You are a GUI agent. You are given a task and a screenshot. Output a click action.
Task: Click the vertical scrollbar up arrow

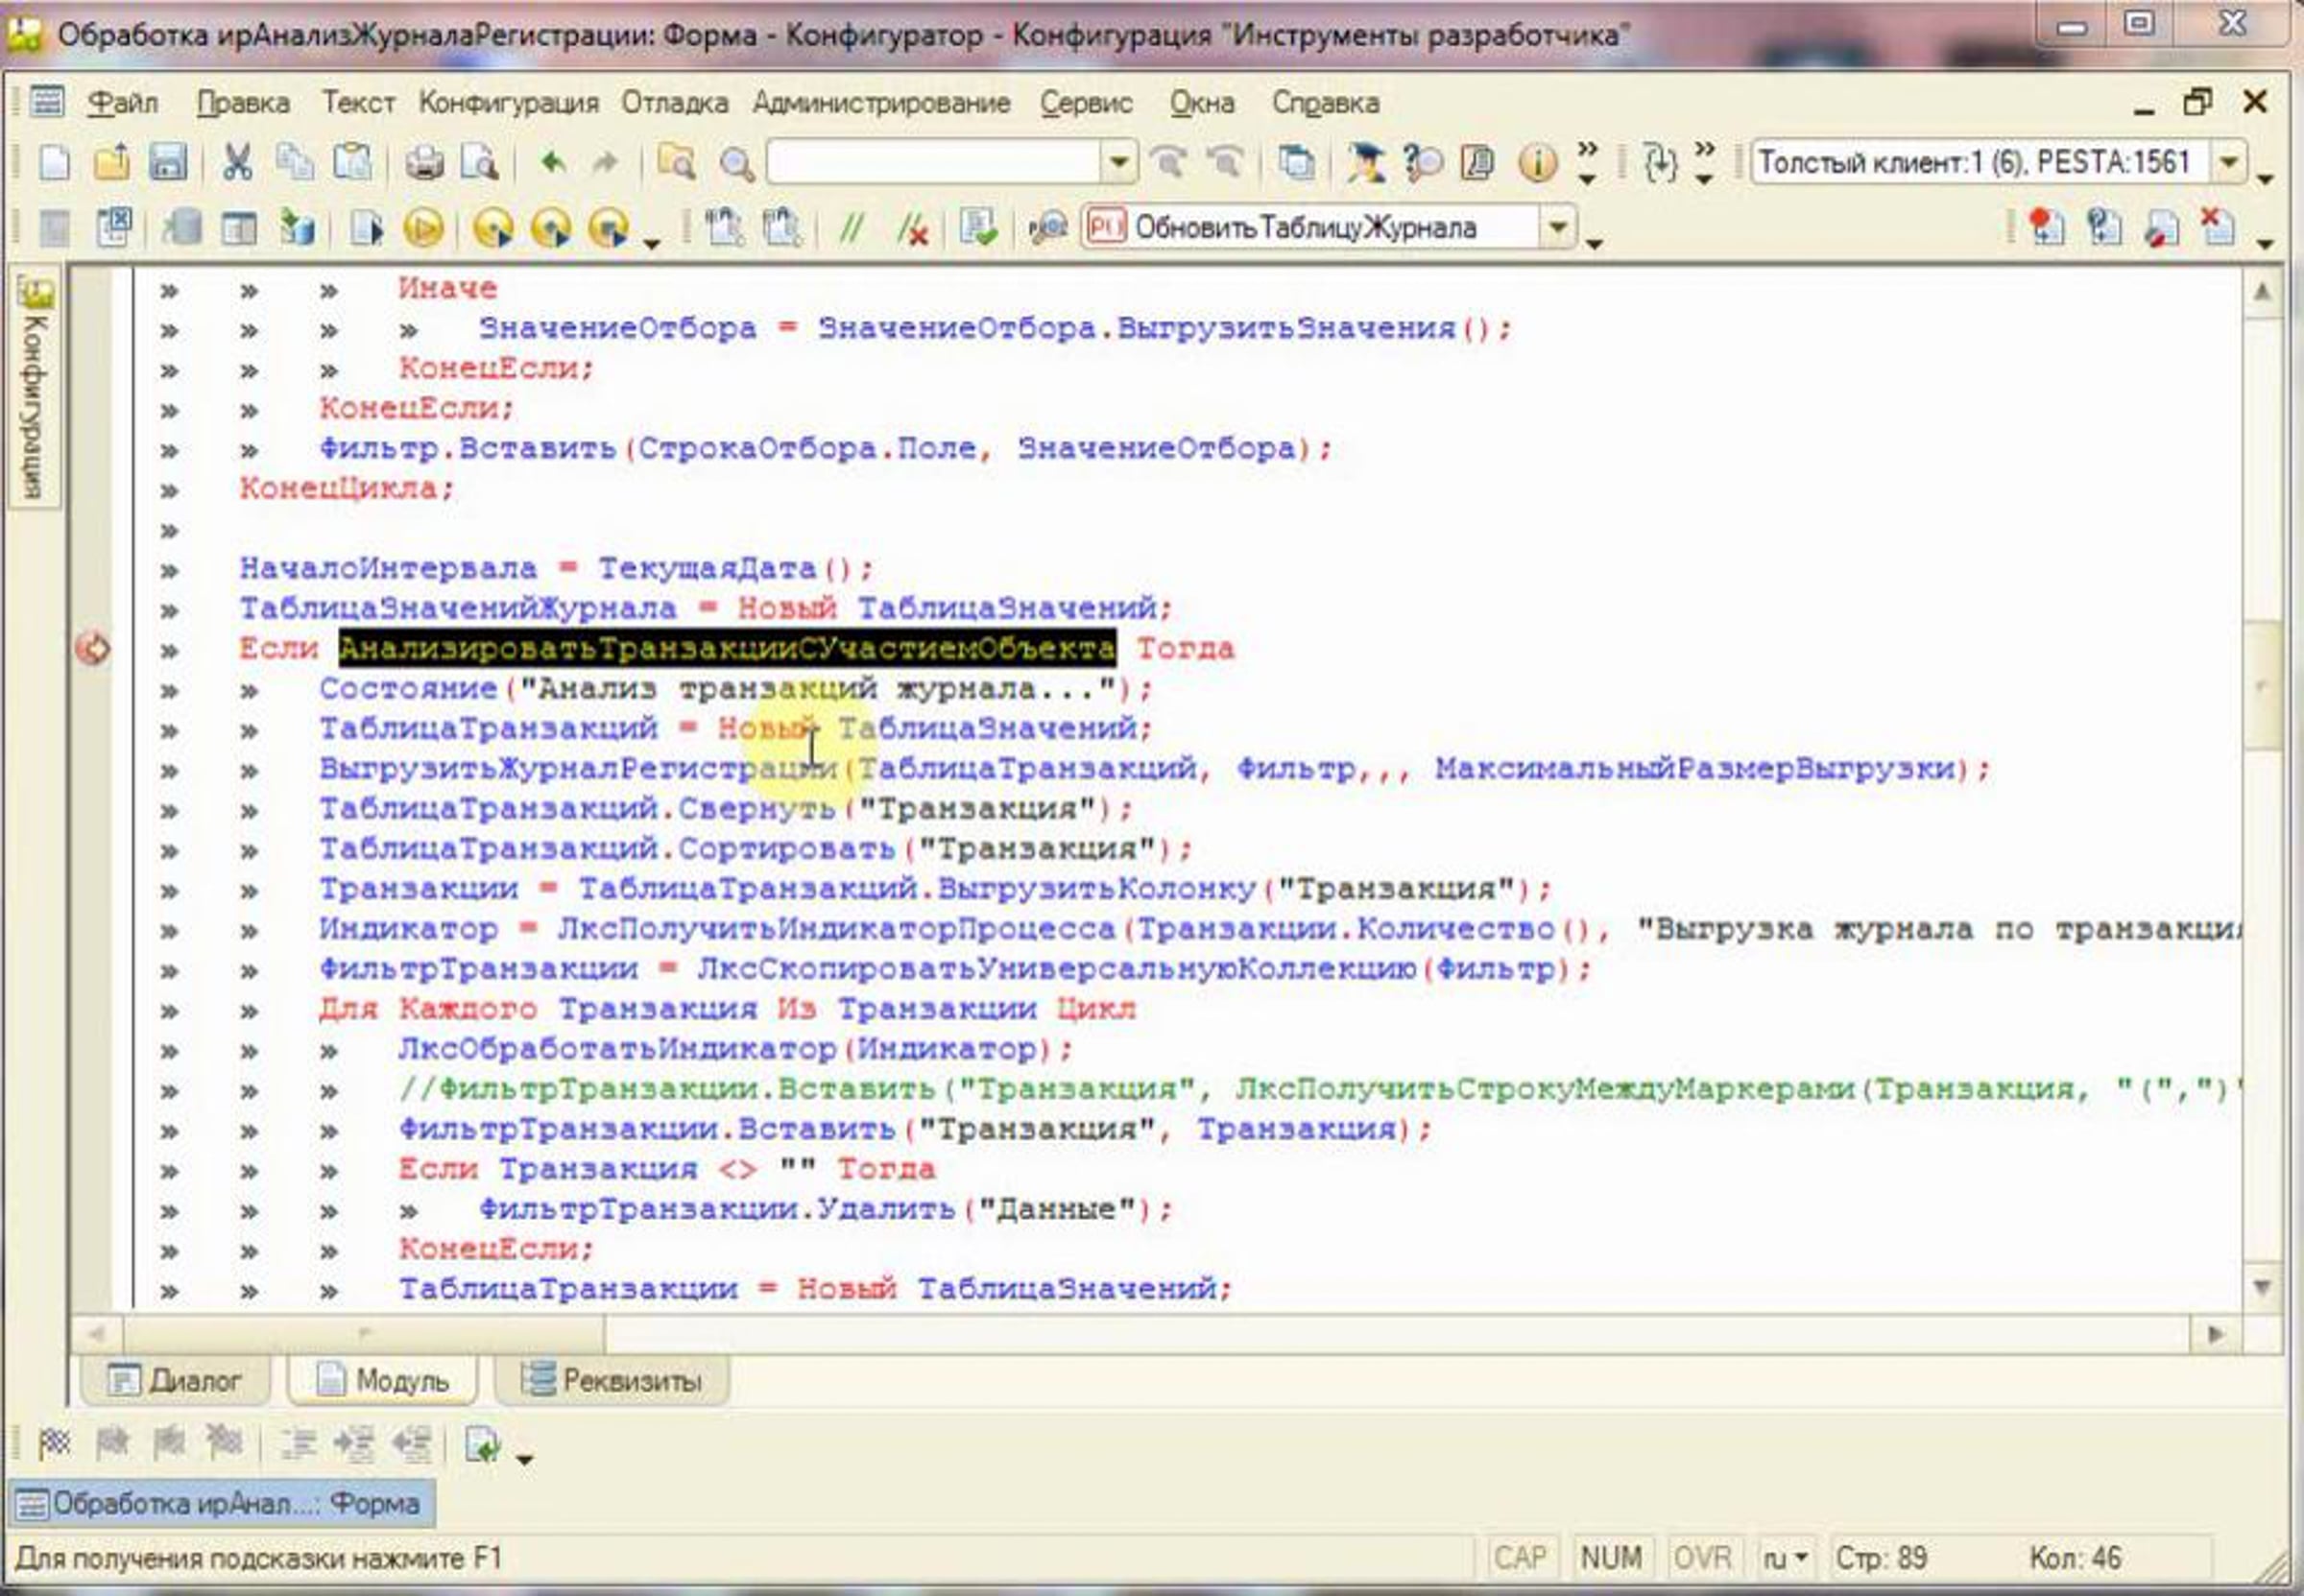coord(2262,293)
